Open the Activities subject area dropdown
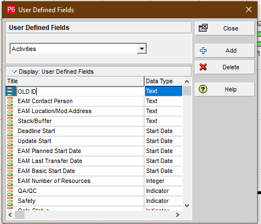Screen dimensions: 261x224 click(78, 49)
